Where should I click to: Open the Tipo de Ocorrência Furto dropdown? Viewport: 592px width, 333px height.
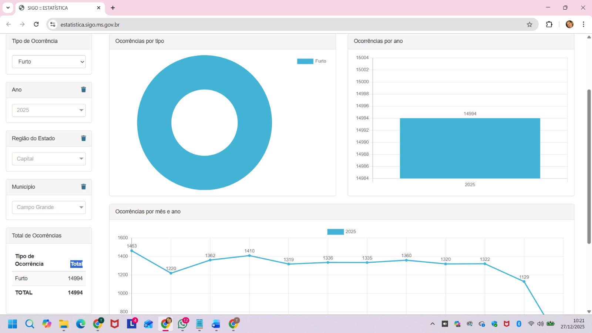pos(49,62)
